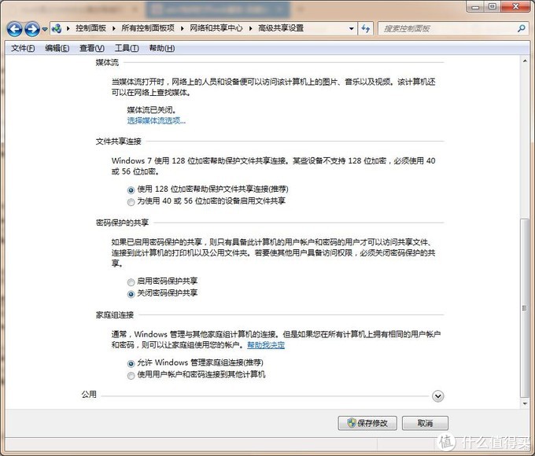
Task: Open the arrow after 网络和共享中心 breadcrumb
Action: 250,28
